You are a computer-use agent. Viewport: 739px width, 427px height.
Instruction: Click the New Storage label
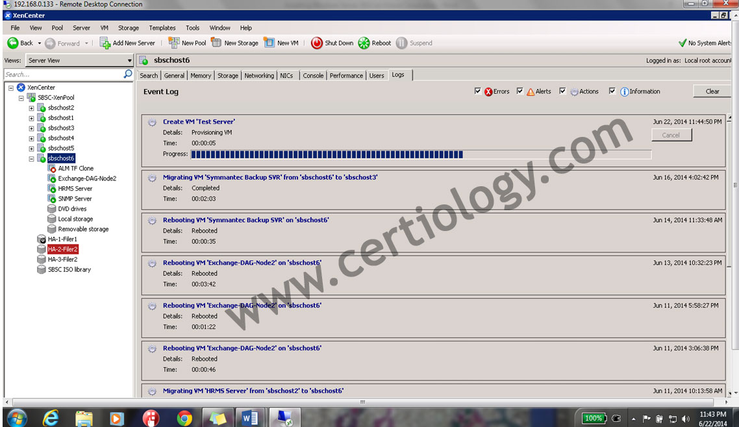tap(242, 43)
